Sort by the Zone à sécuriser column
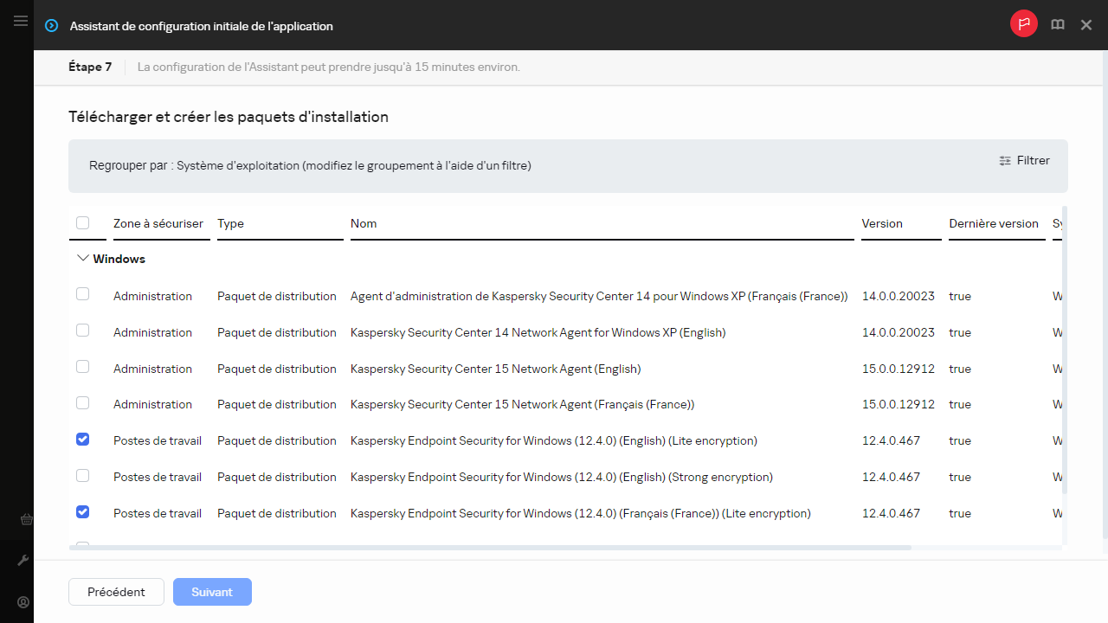 [158, 223]
